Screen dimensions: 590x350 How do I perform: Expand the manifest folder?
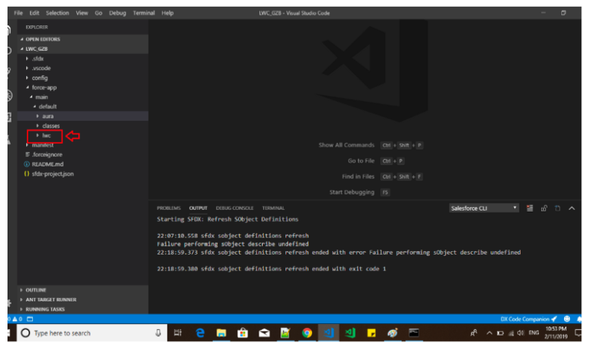82,145
